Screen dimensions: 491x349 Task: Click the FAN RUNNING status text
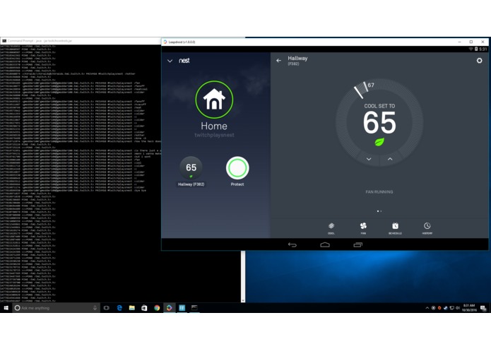pos(379,192)
